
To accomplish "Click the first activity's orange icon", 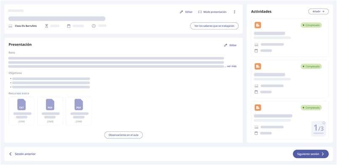I will click(258, 25).
